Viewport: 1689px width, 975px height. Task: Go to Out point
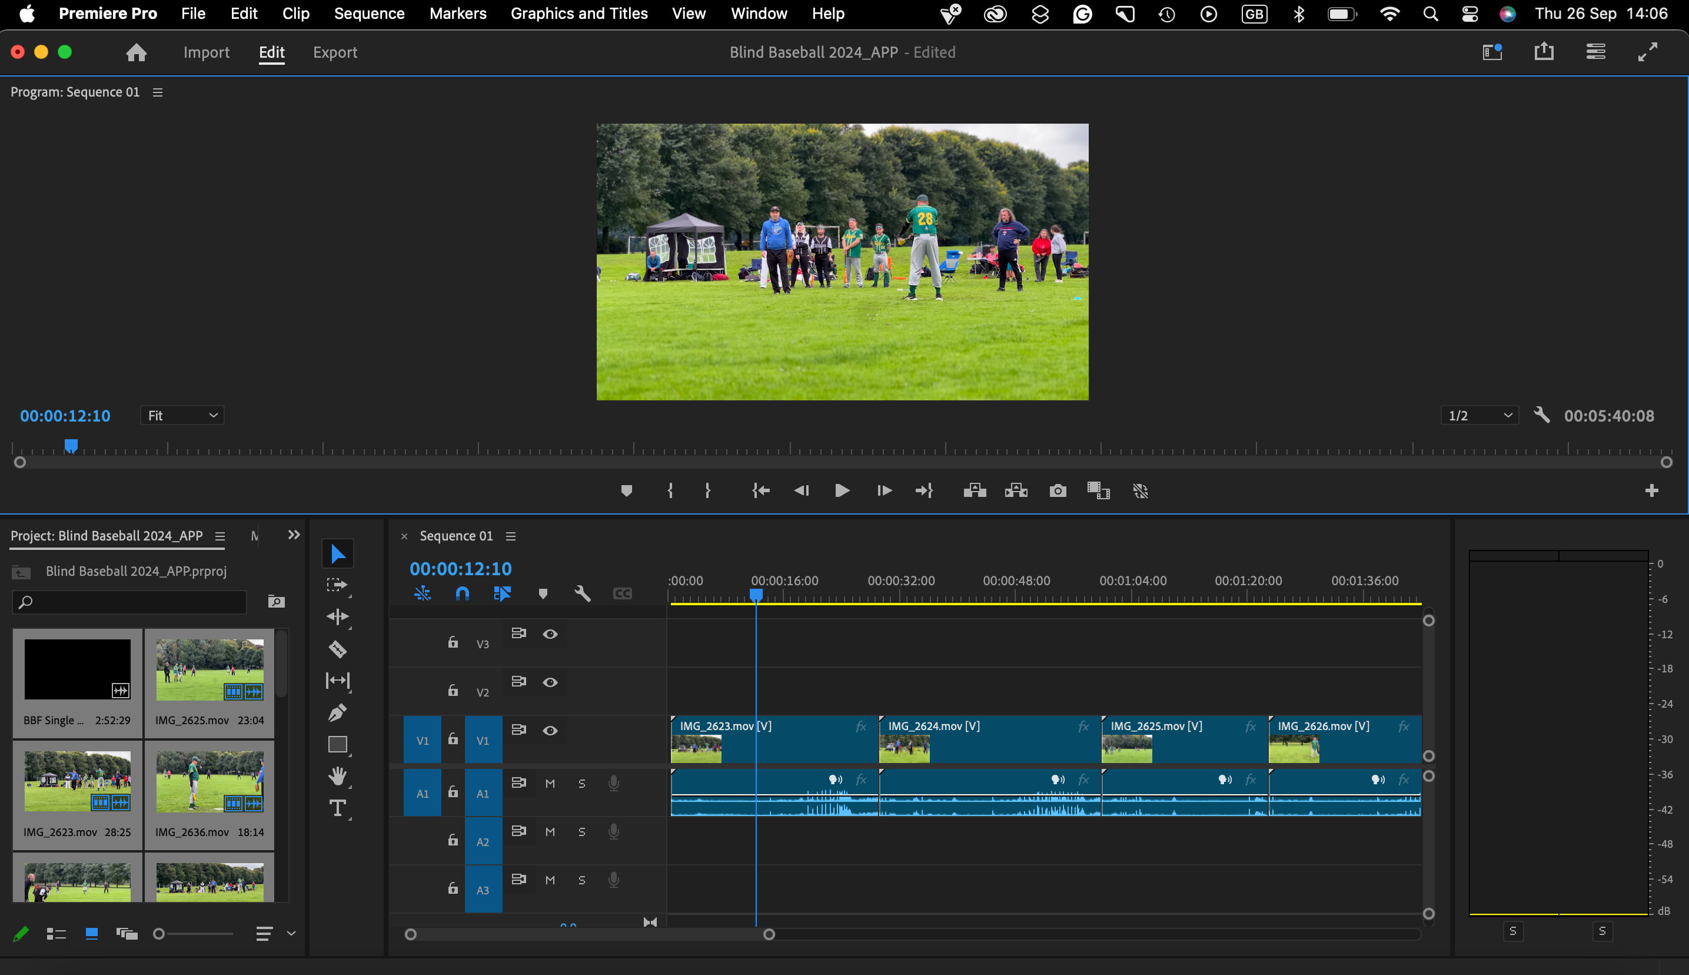[x=924, y=491]
